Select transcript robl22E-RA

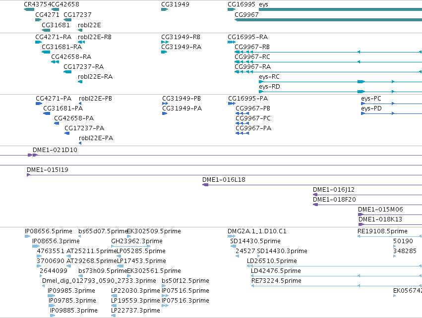click(x=95, y=77)
